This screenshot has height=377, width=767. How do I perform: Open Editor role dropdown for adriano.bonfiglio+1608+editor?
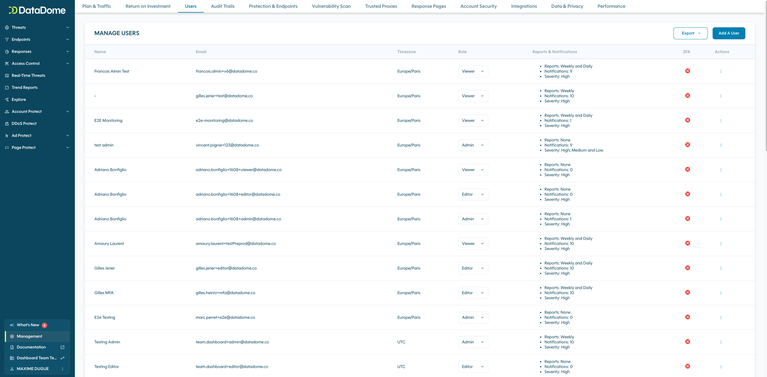[x=473, y=195]
